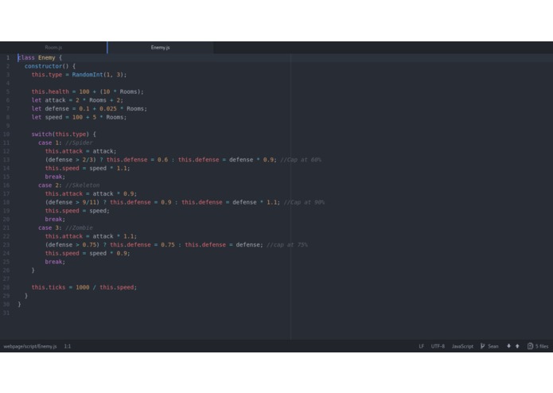This screenshot has height=393, width=553.
Task: Click the git pull down arrow
Action: 508,346
